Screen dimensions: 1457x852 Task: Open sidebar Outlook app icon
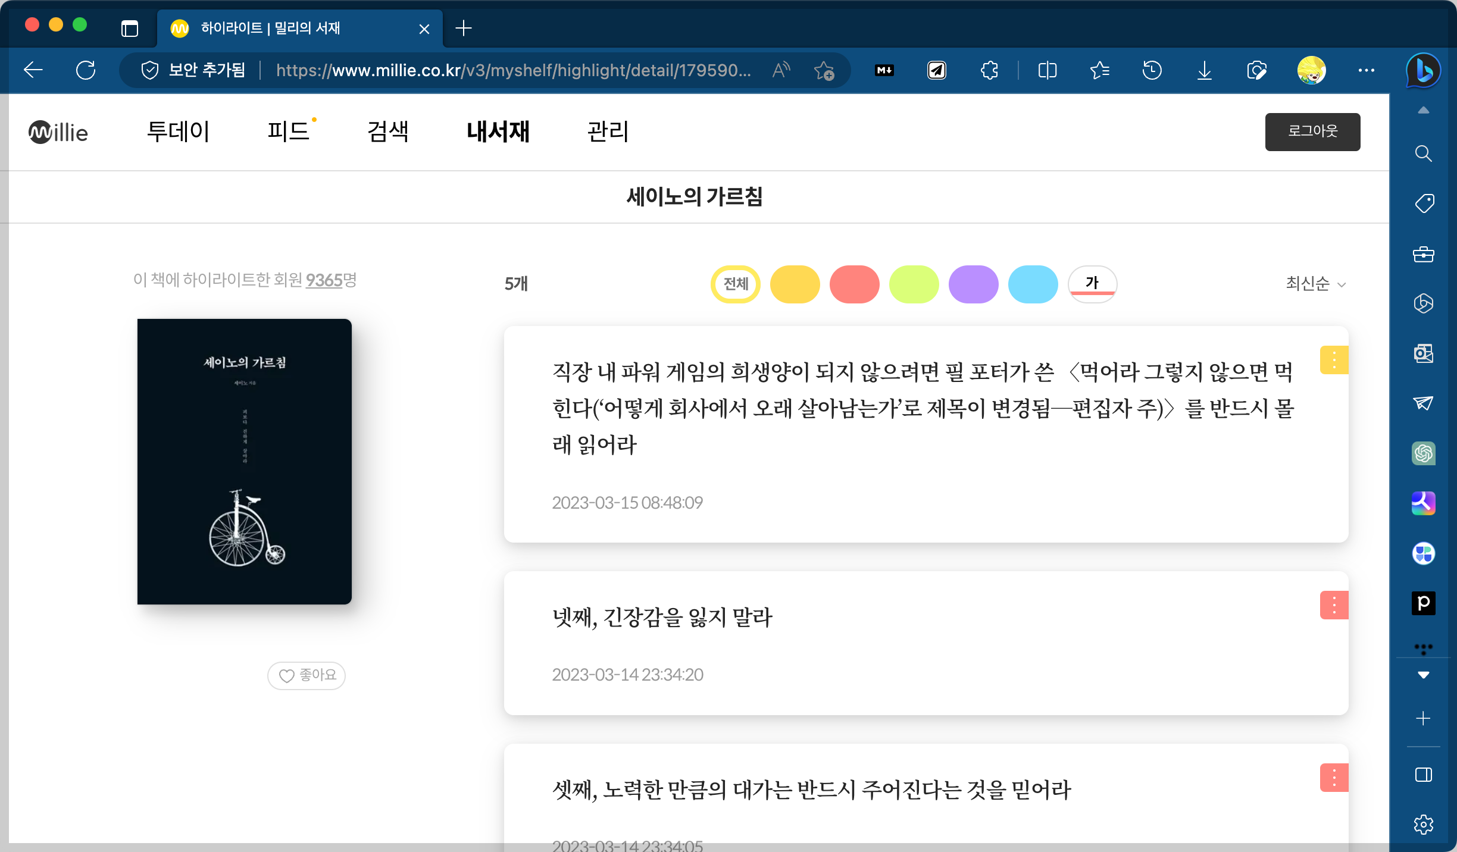(x=1423, y=353)
